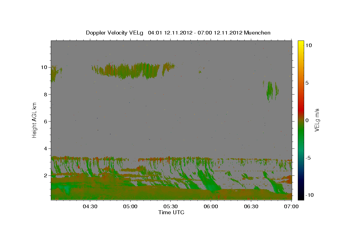The width and height of the screenshot is (361, 240).
Task: Click the 'Time UTC' axis label
Action: pyautogui.click(x=171, y=212)
